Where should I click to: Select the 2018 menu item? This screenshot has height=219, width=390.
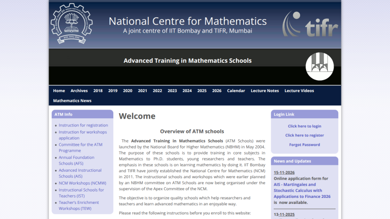tap(98, 91)
